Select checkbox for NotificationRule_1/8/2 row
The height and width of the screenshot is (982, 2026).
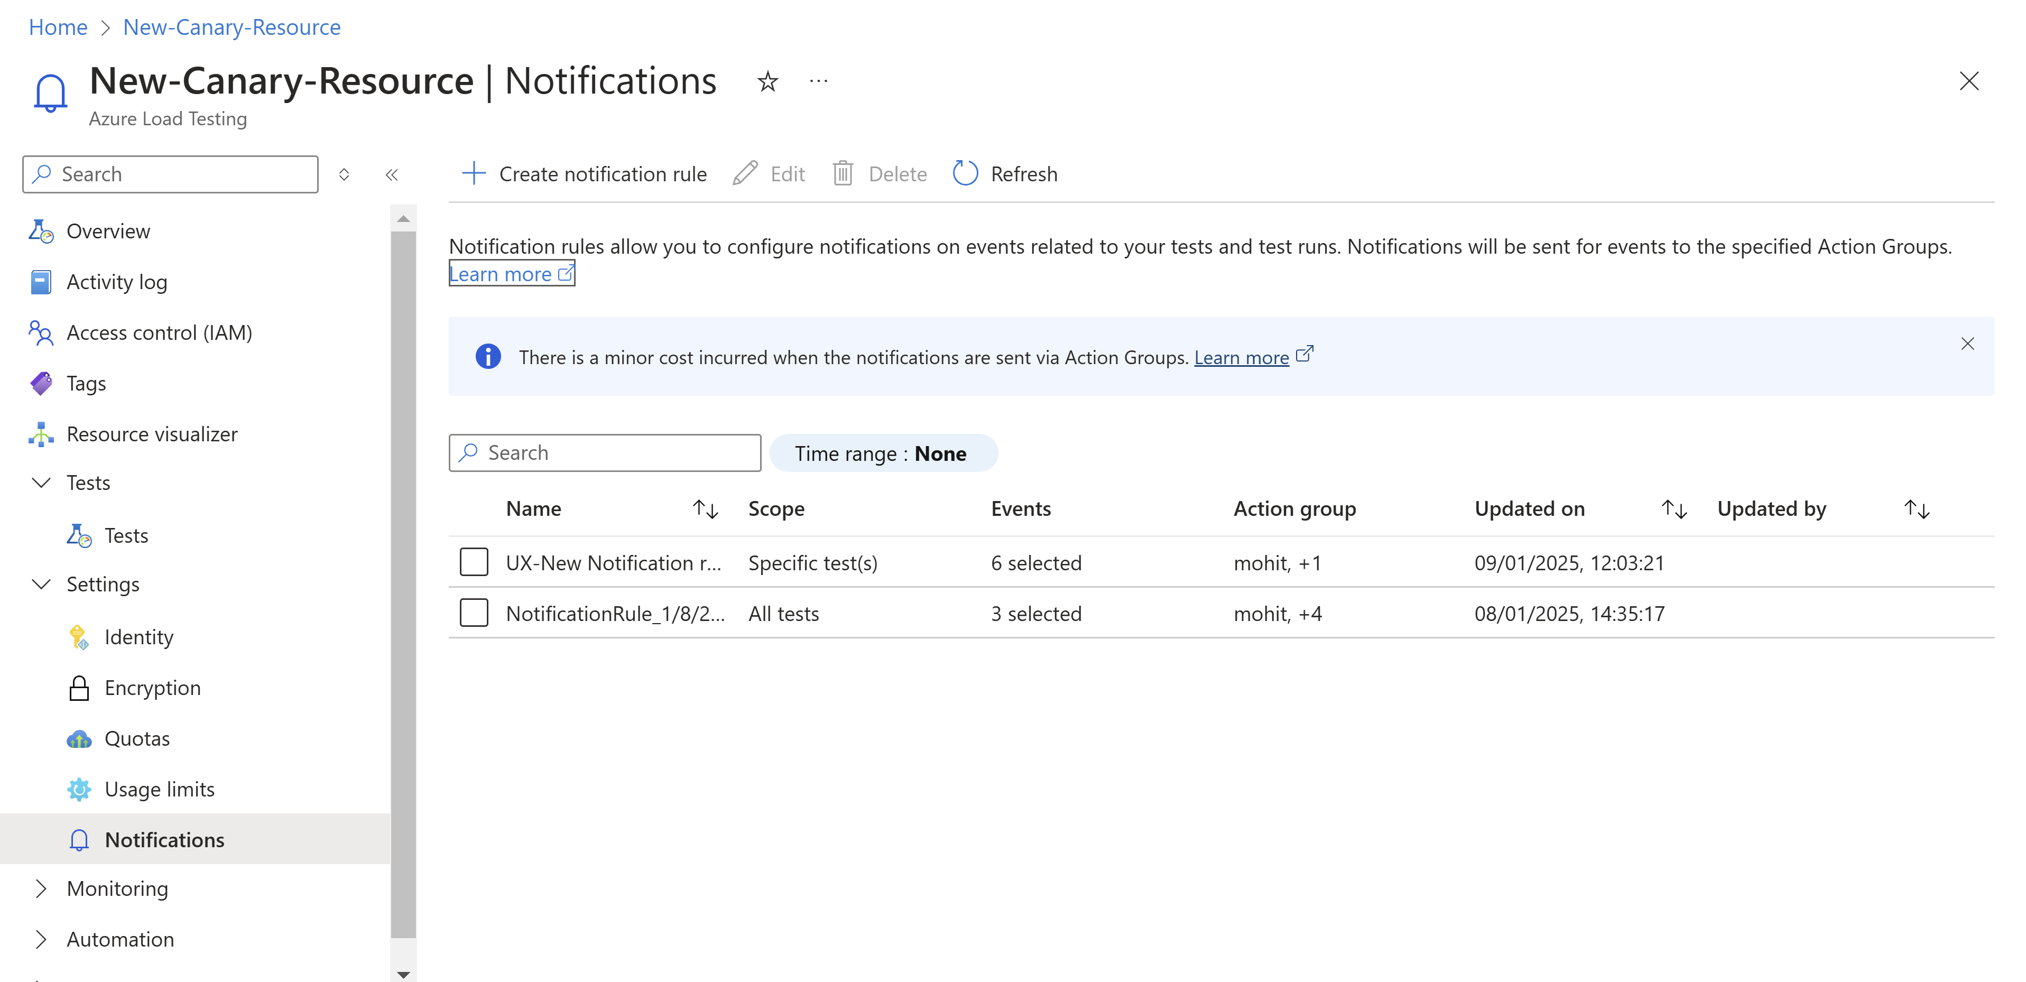coord(474,613)
